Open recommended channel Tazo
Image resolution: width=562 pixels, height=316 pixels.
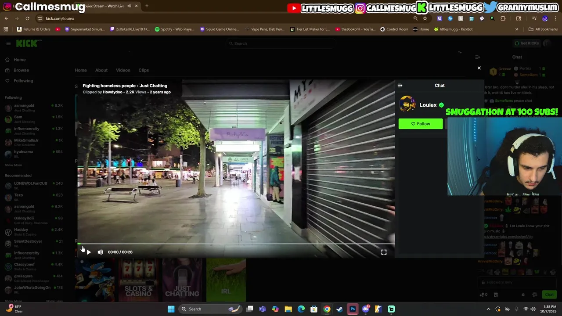tap(34, 197)
